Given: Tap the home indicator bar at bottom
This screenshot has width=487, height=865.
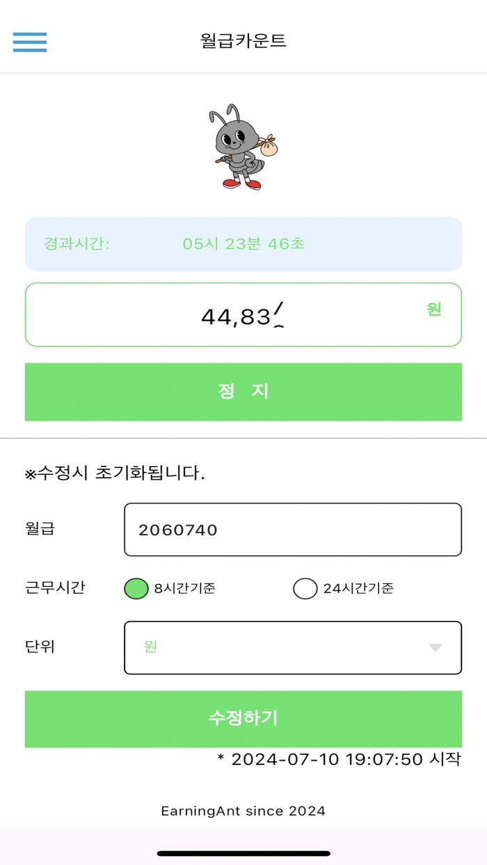Looking at the screenshot, I should coord(243,851).
